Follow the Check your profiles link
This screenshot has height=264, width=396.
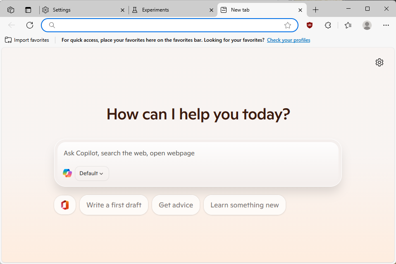pos(288,40)
